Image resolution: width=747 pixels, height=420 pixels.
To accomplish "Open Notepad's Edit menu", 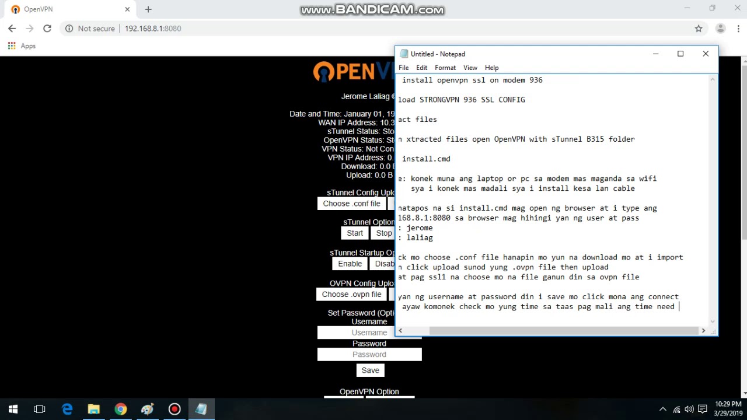I will coord(422,68).
